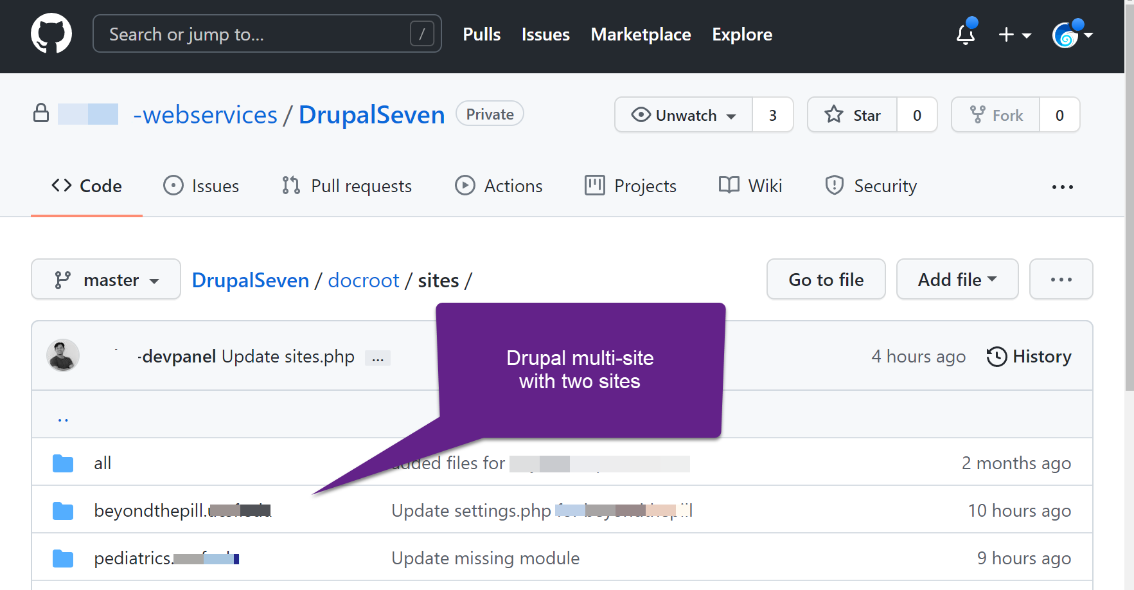Open the docroot breadcrumb link

[364, 280]
